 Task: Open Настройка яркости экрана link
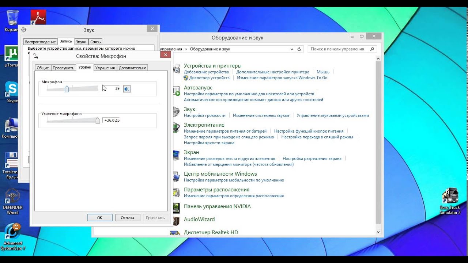(x=209, y=143)
